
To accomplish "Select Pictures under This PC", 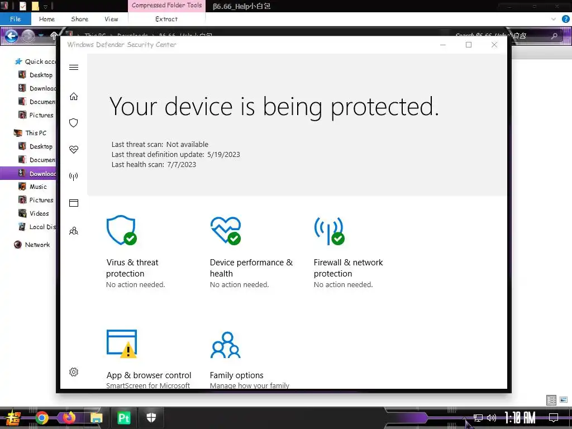I will [36, 200].
